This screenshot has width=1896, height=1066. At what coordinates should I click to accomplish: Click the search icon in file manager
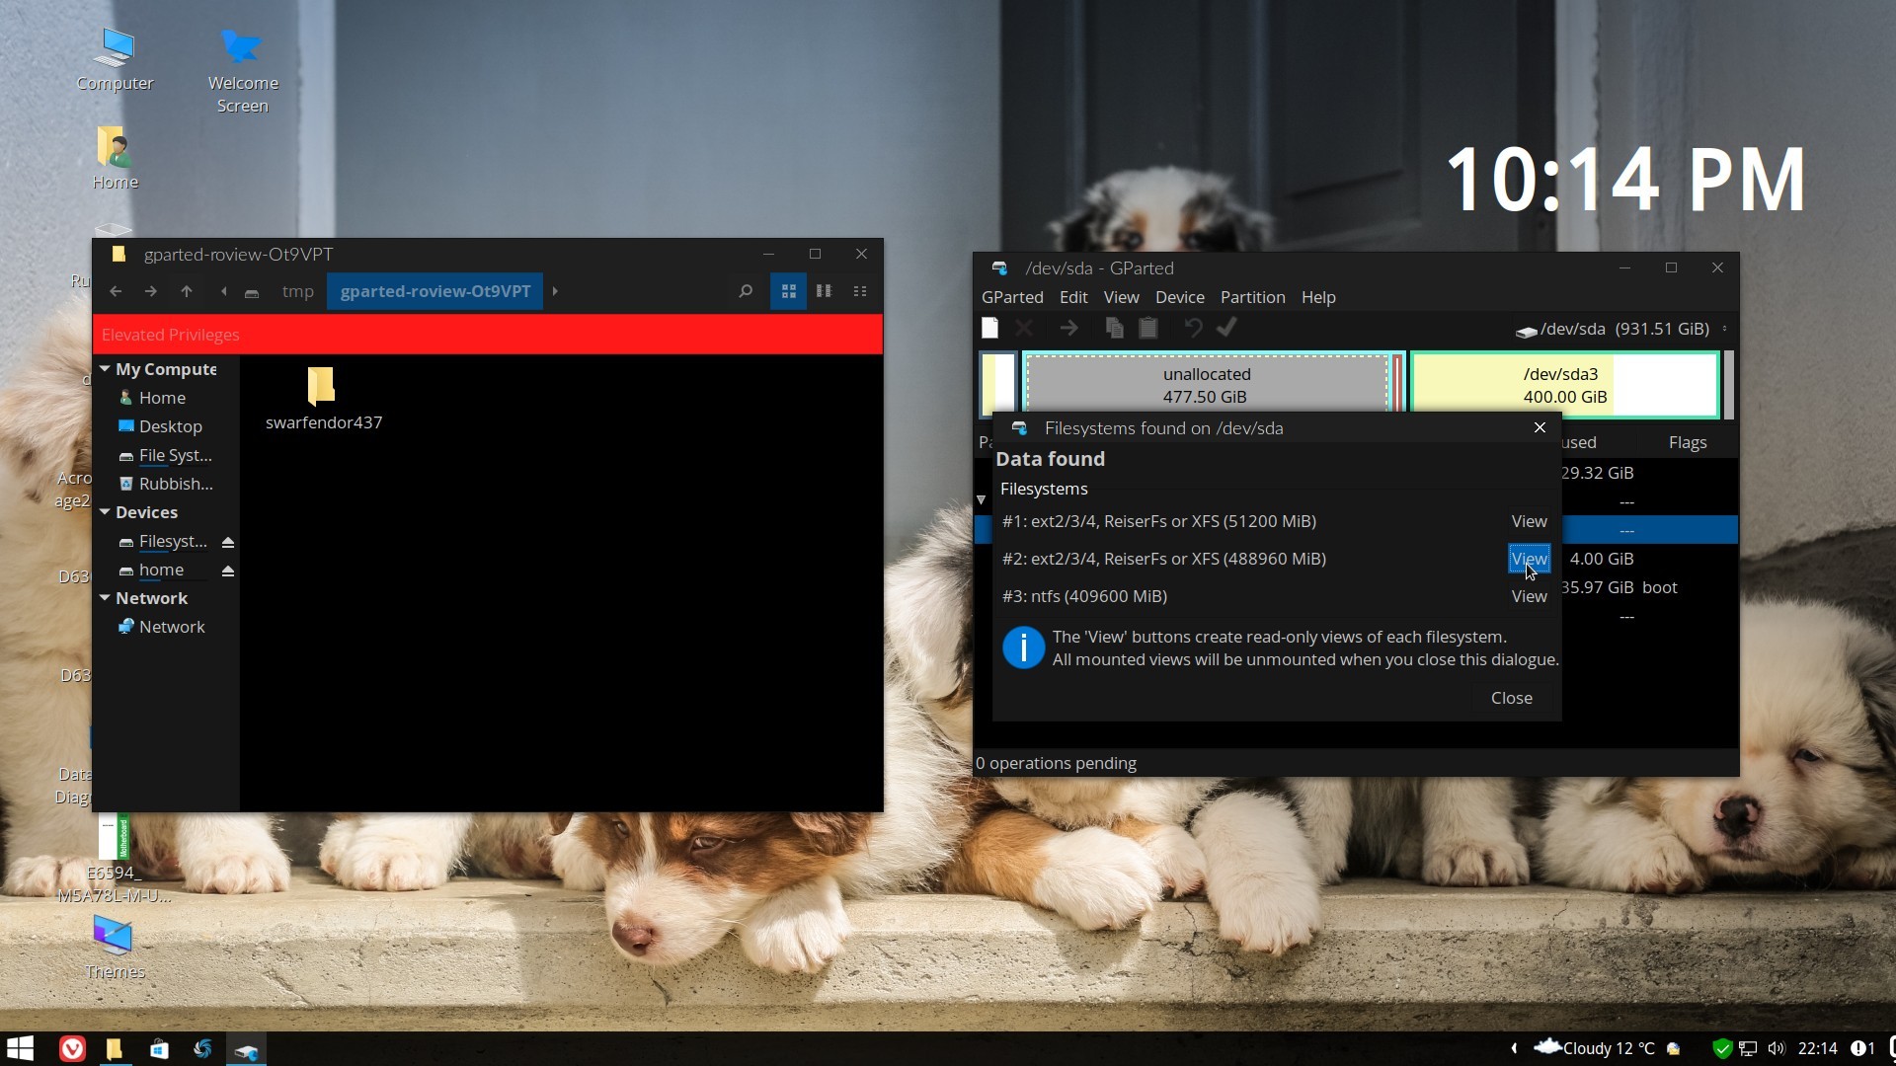click(746, 291)
